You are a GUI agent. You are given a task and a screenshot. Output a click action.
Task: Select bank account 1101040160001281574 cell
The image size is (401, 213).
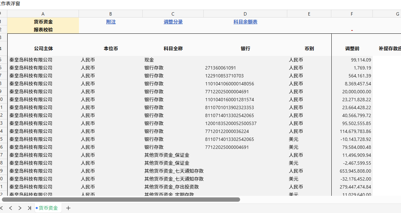[x=245, y=100]
